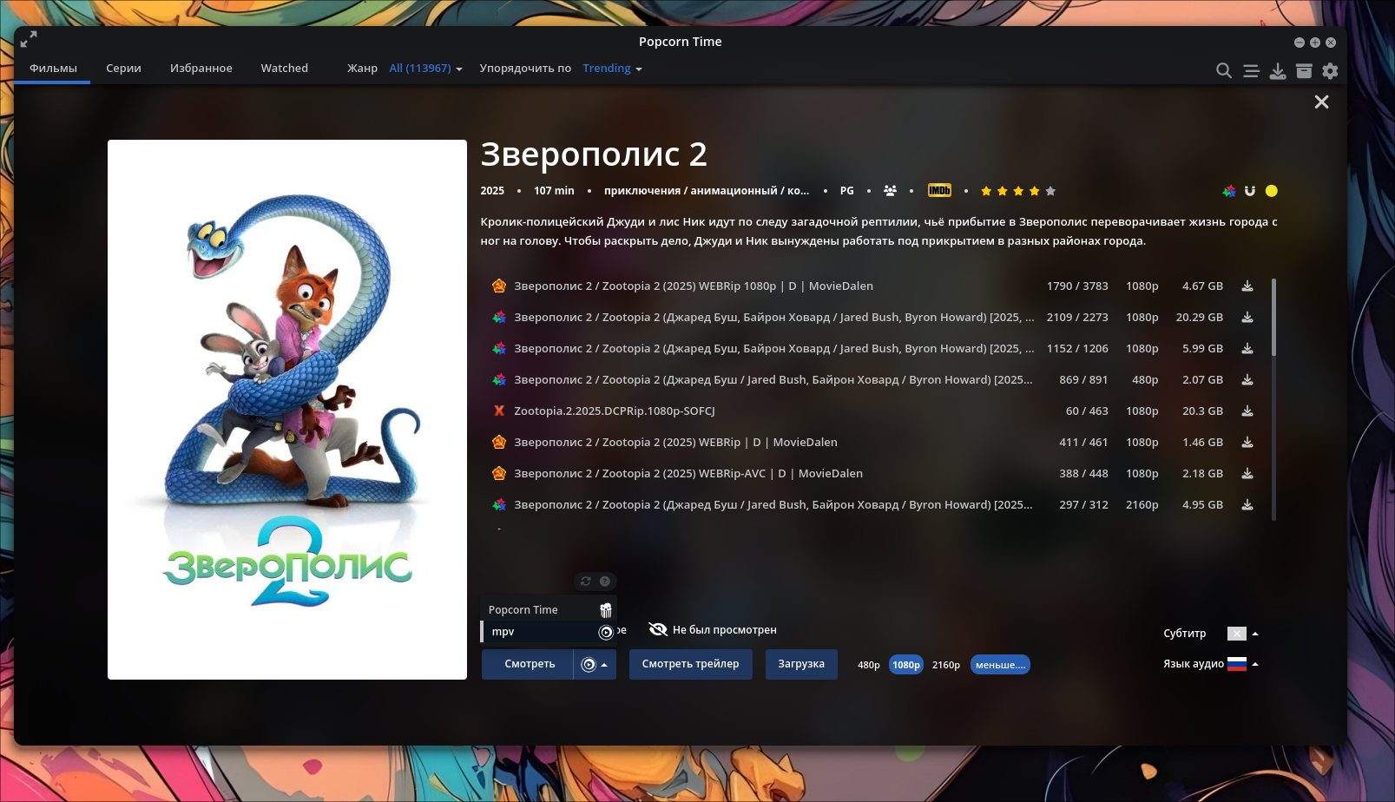Switch to the Серии tab
This screenshot has height=802, width=1395.
(x=123, y=69)
